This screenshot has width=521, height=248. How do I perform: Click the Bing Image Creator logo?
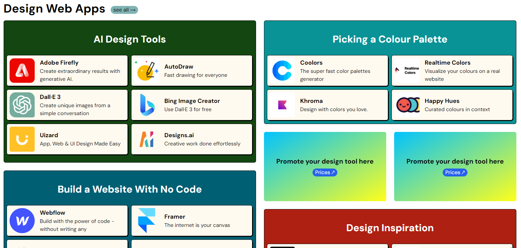coord(147,105)
